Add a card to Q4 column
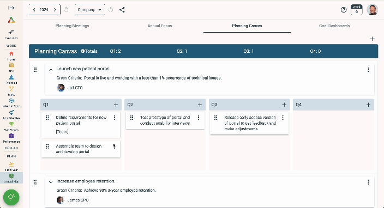Viewport: 384px width, 208px height. coord(368,105)
